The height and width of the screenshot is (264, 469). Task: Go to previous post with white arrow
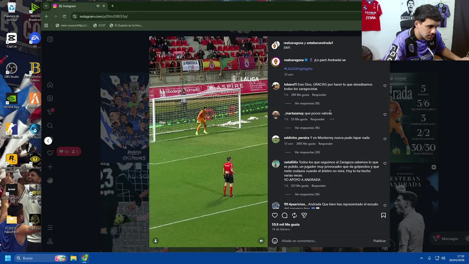point(48,141)
